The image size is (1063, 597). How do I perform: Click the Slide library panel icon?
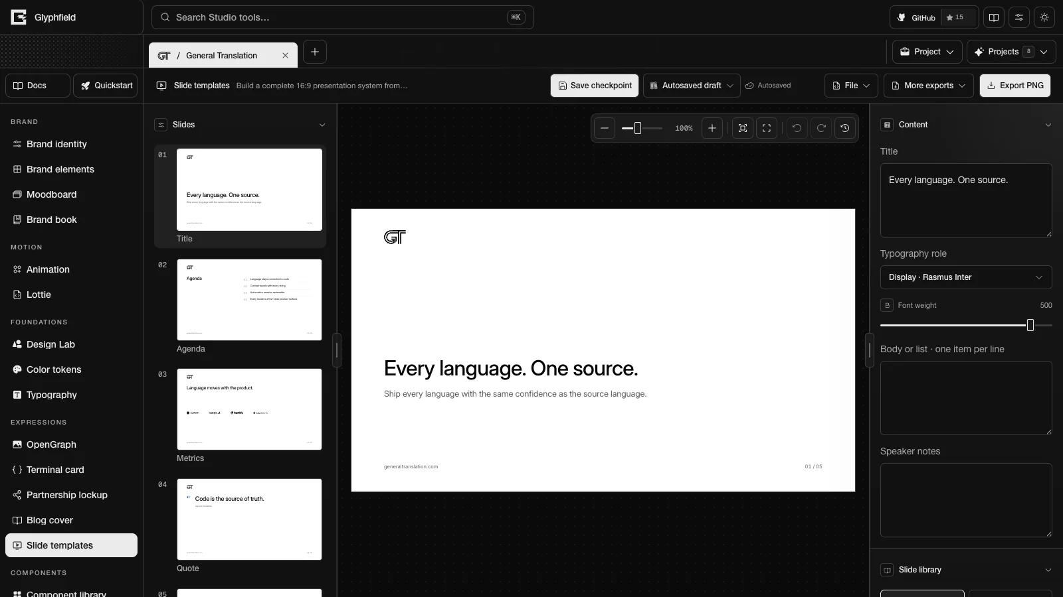pos(887,570)
